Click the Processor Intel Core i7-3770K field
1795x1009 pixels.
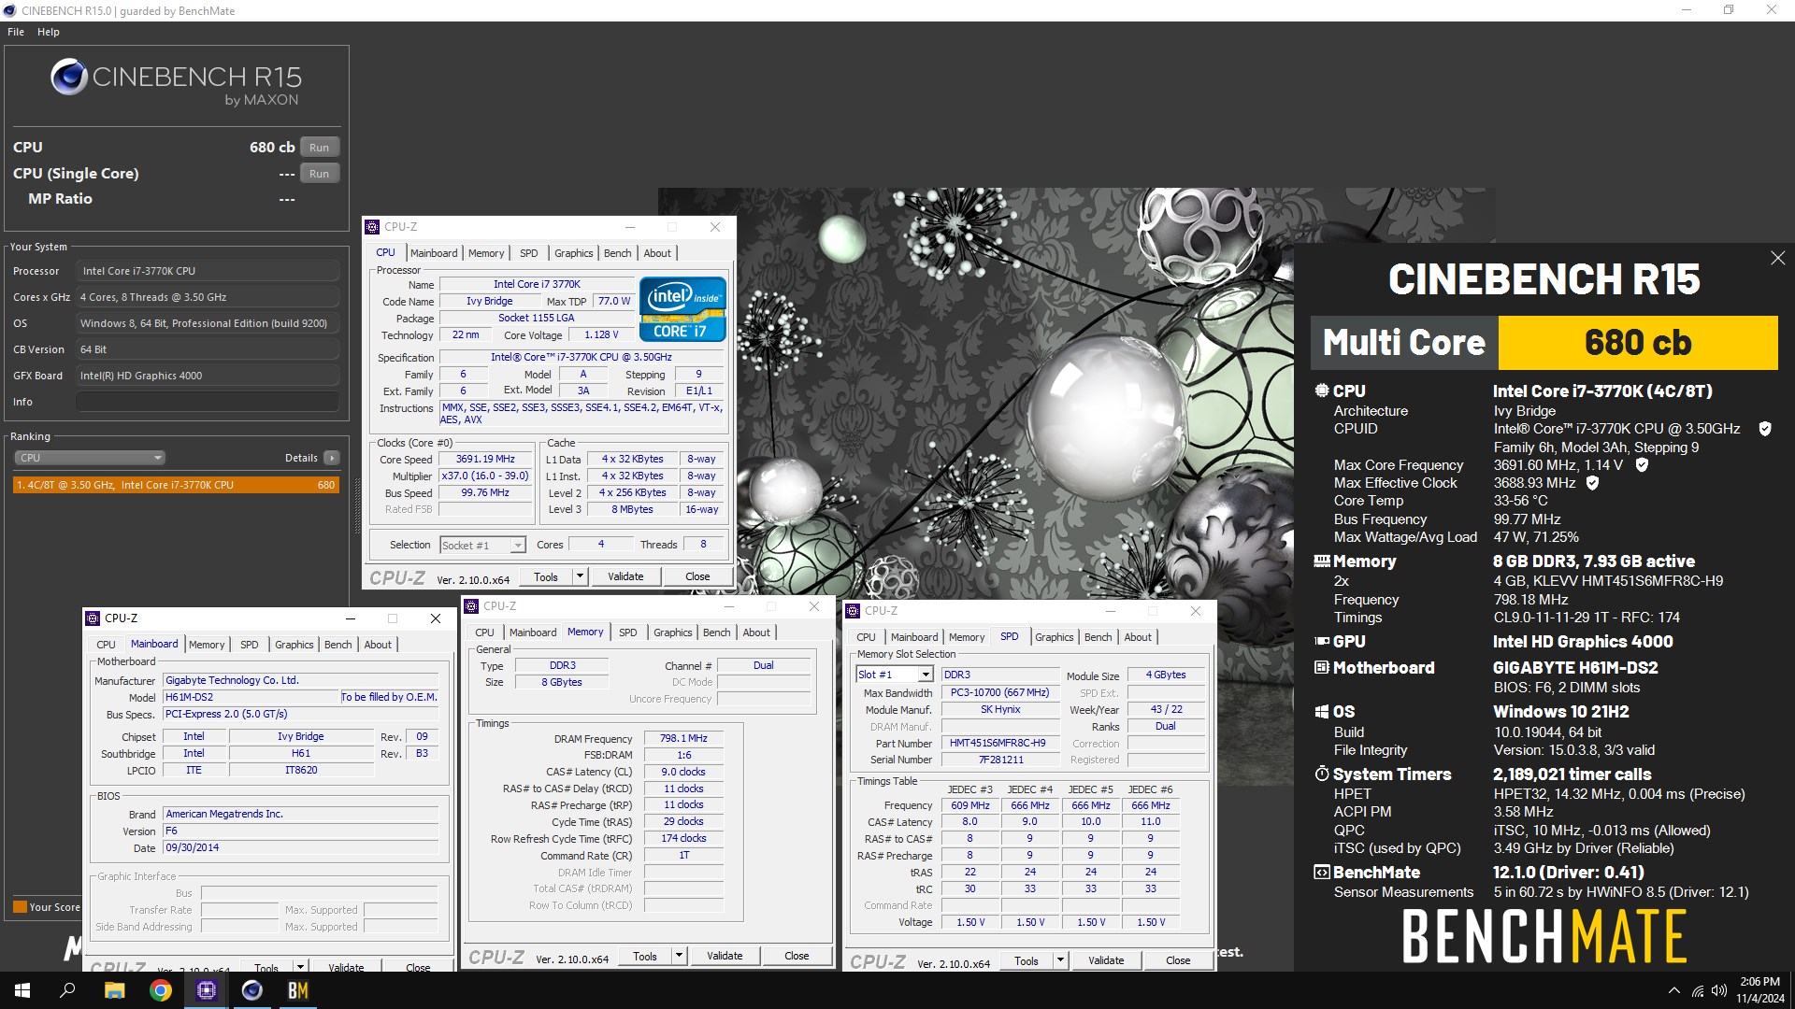coord(207,271)
